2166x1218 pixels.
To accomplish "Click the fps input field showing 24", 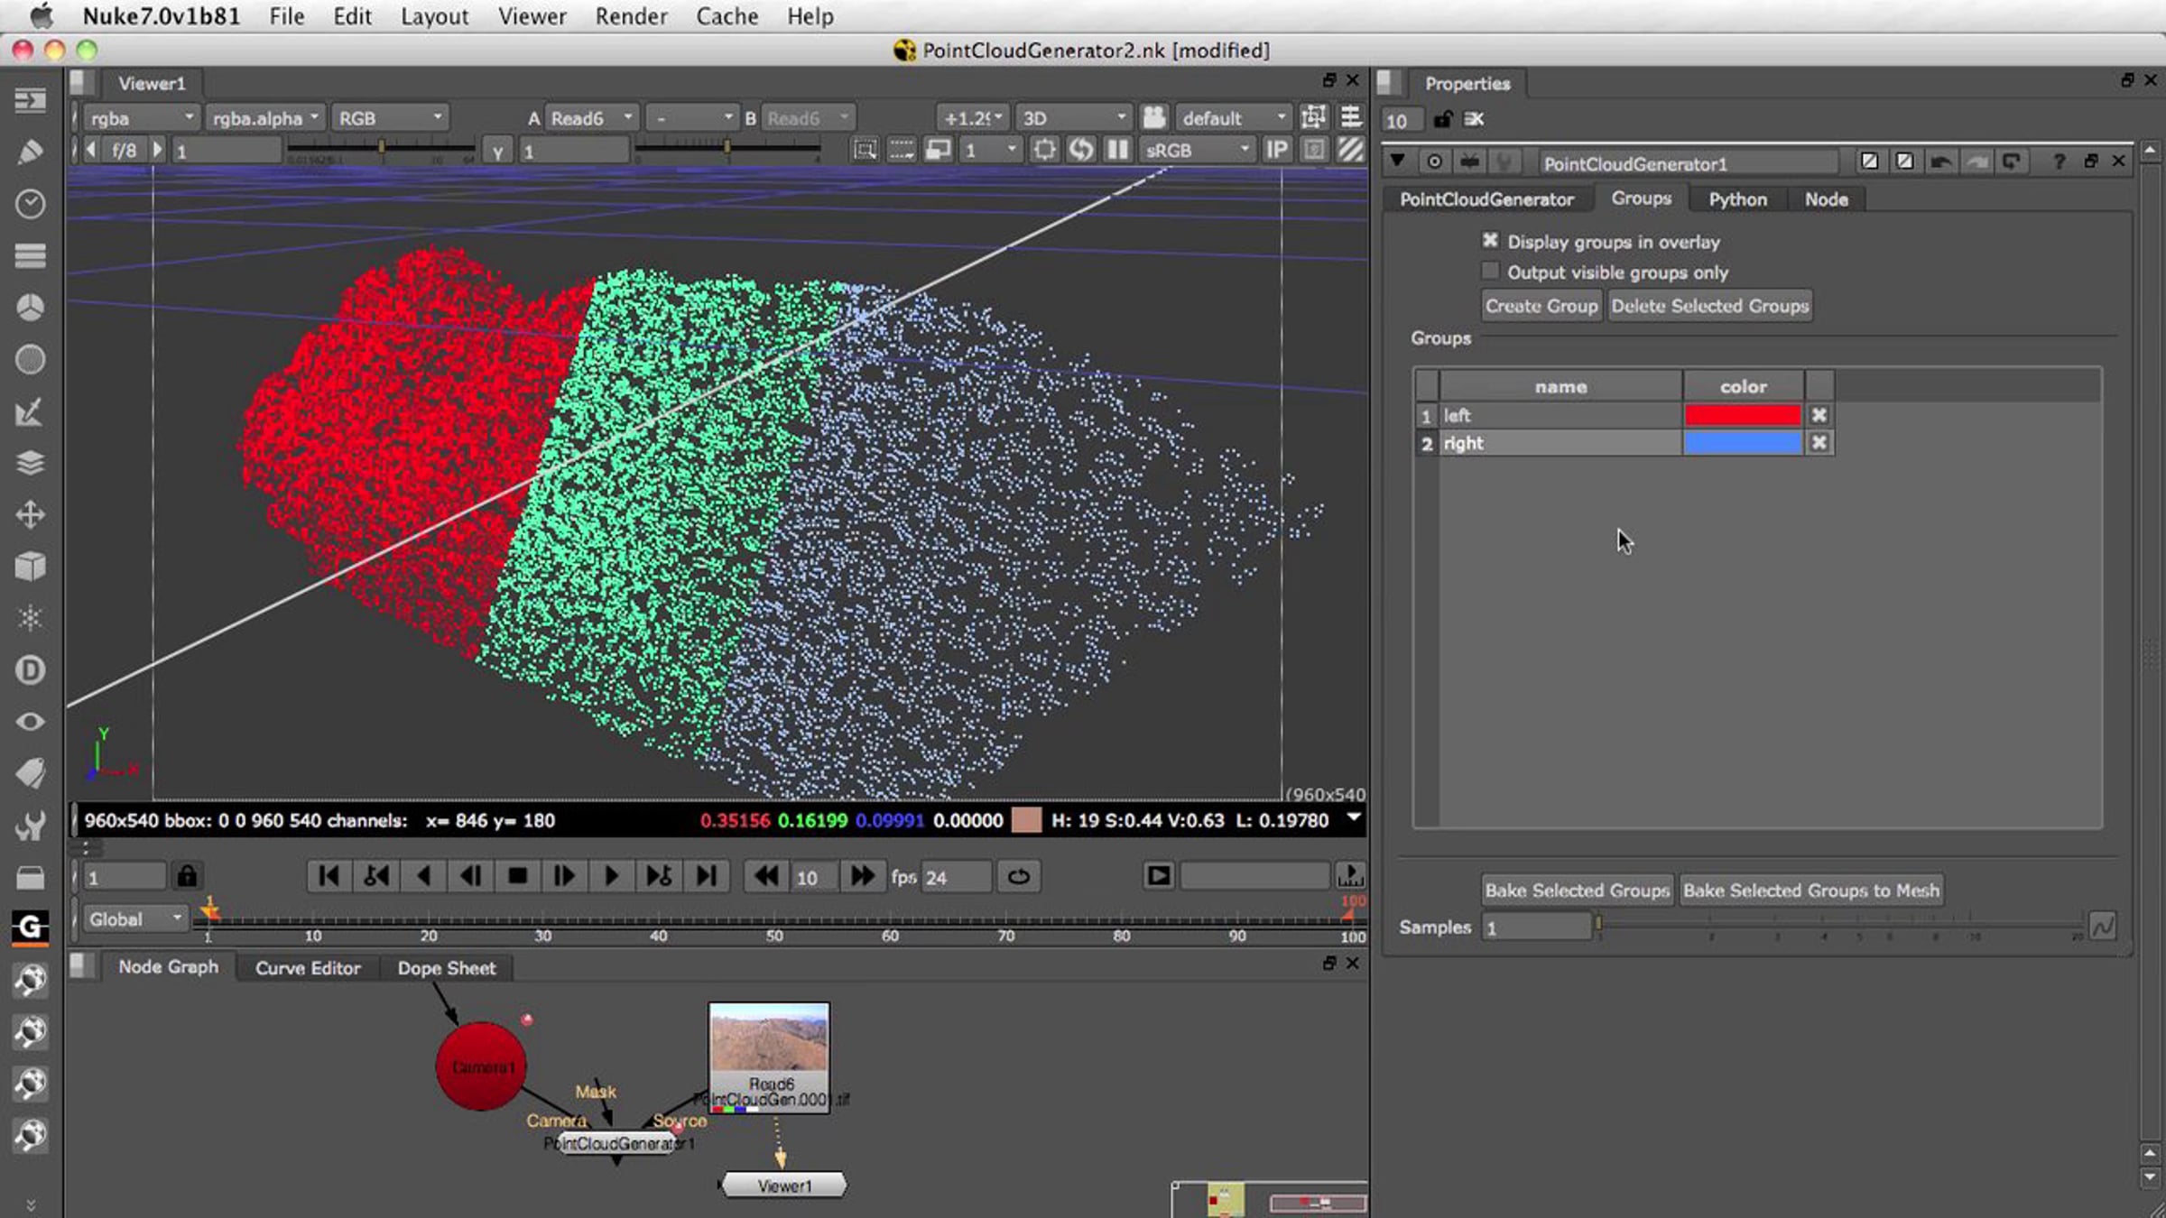I will (955, 877).
